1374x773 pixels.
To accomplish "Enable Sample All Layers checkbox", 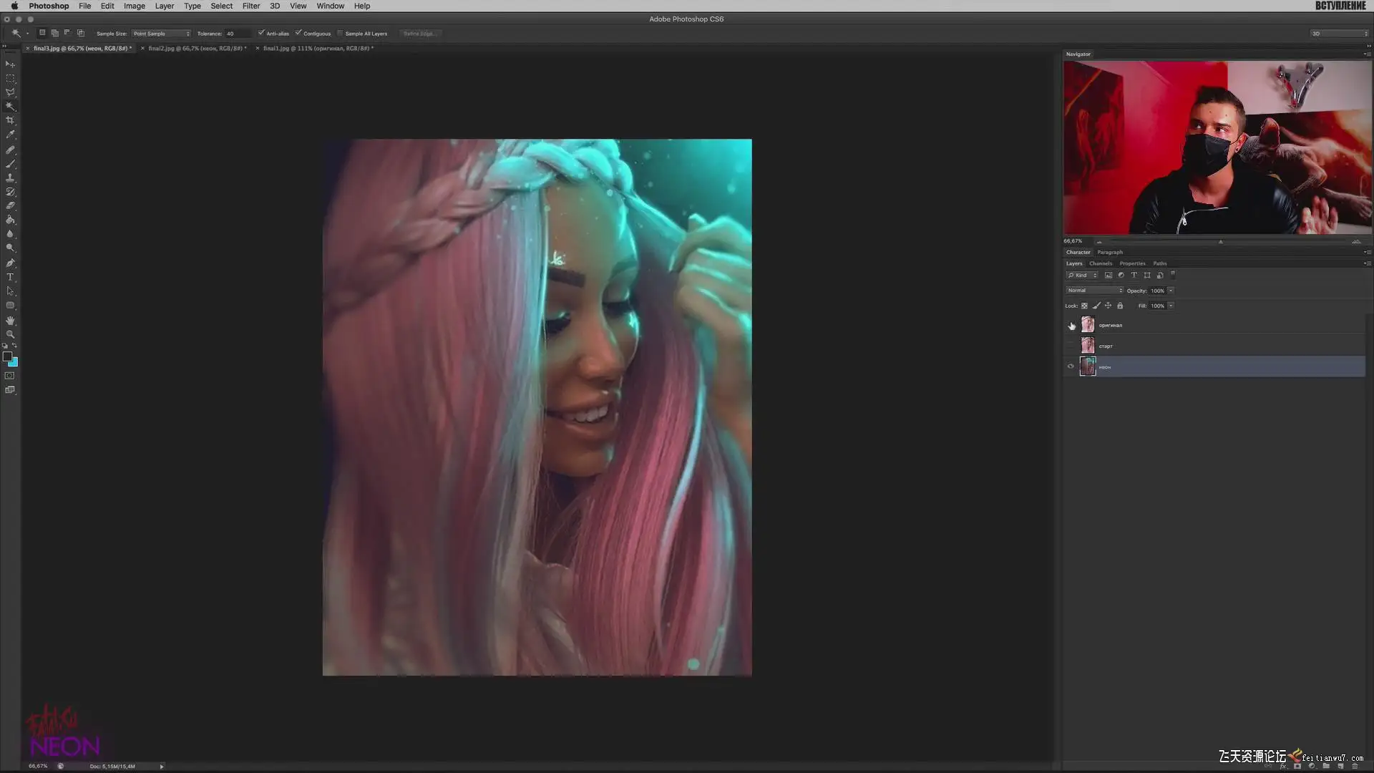I will click(340, 33).
